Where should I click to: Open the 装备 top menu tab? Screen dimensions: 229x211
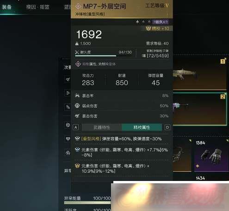(6, 7)
